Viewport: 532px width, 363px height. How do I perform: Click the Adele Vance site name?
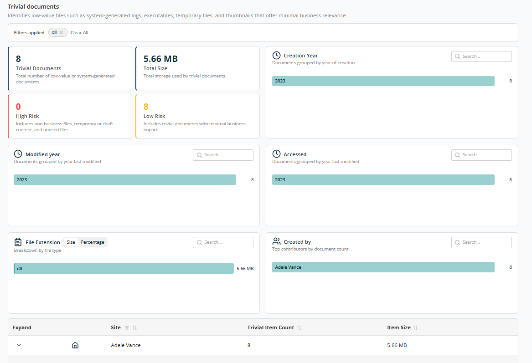[126, 345]
